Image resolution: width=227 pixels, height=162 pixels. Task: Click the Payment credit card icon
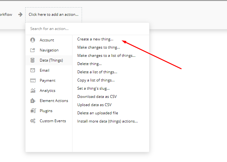33,80
